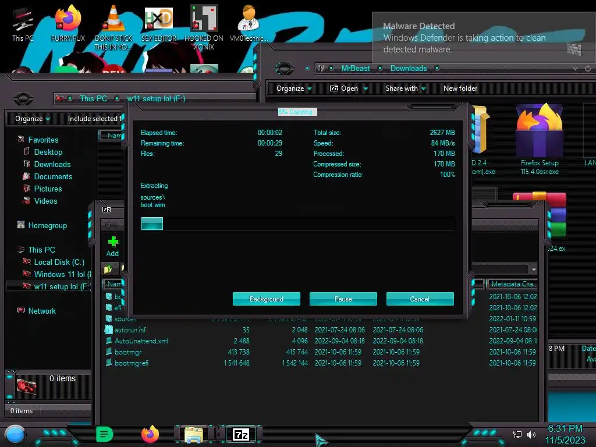The height and width of the screenshot is (447, 596).
Task: Click the Metadata Changed column header
Action: click(x=513, y=284)
